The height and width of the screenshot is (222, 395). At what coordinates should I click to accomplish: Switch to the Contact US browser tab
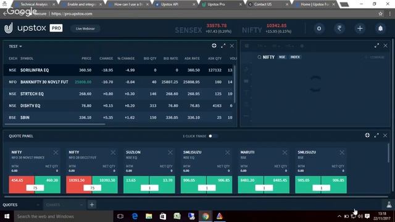268,4
